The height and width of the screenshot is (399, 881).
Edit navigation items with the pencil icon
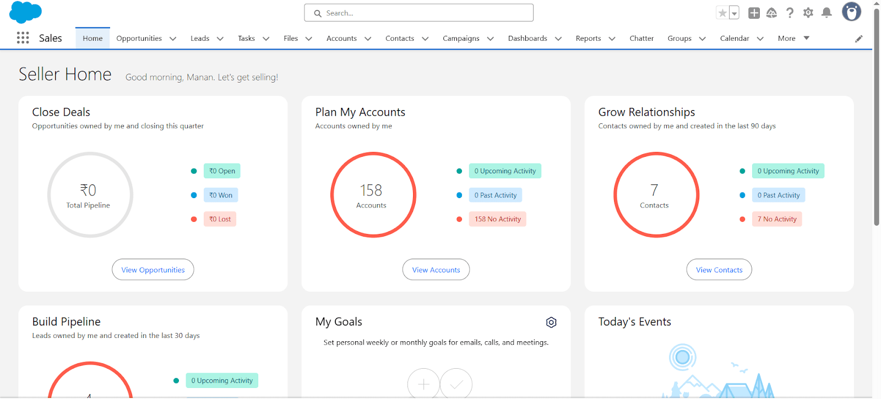[858, 39]
